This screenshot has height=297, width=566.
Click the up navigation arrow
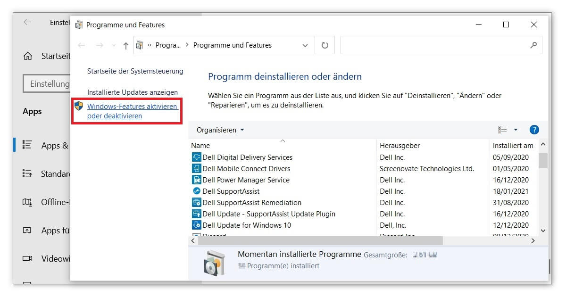[125, 45]
